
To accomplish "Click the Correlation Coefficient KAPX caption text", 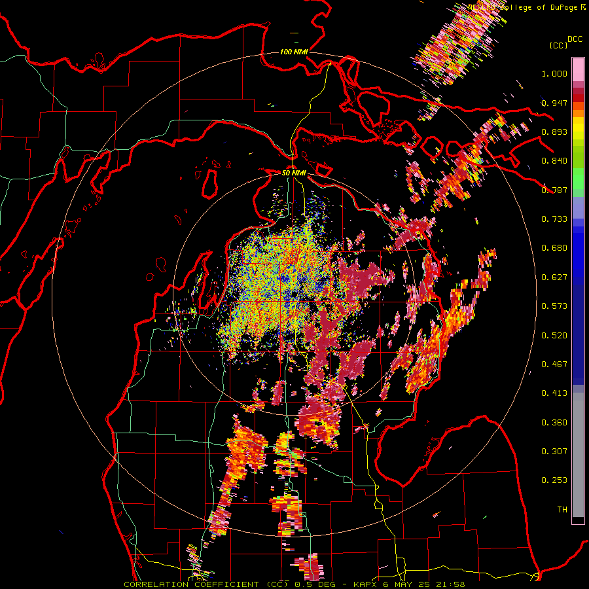I will click(x=294, y=584).
